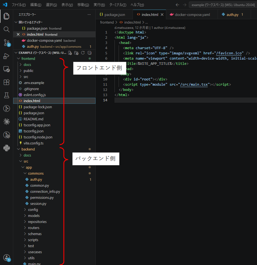The height and width of the screenshot is (265, 257).
Task: Open the Remote Explorer icon
Action: tap(6, 69)
